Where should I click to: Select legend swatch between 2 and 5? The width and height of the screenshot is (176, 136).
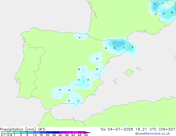(24, 132)
